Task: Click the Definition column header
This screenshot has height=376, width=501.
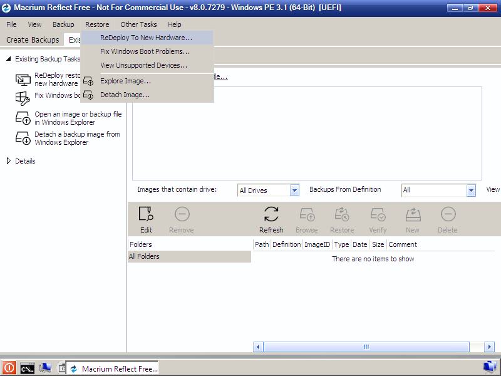Action: click(x=287, y=244)
